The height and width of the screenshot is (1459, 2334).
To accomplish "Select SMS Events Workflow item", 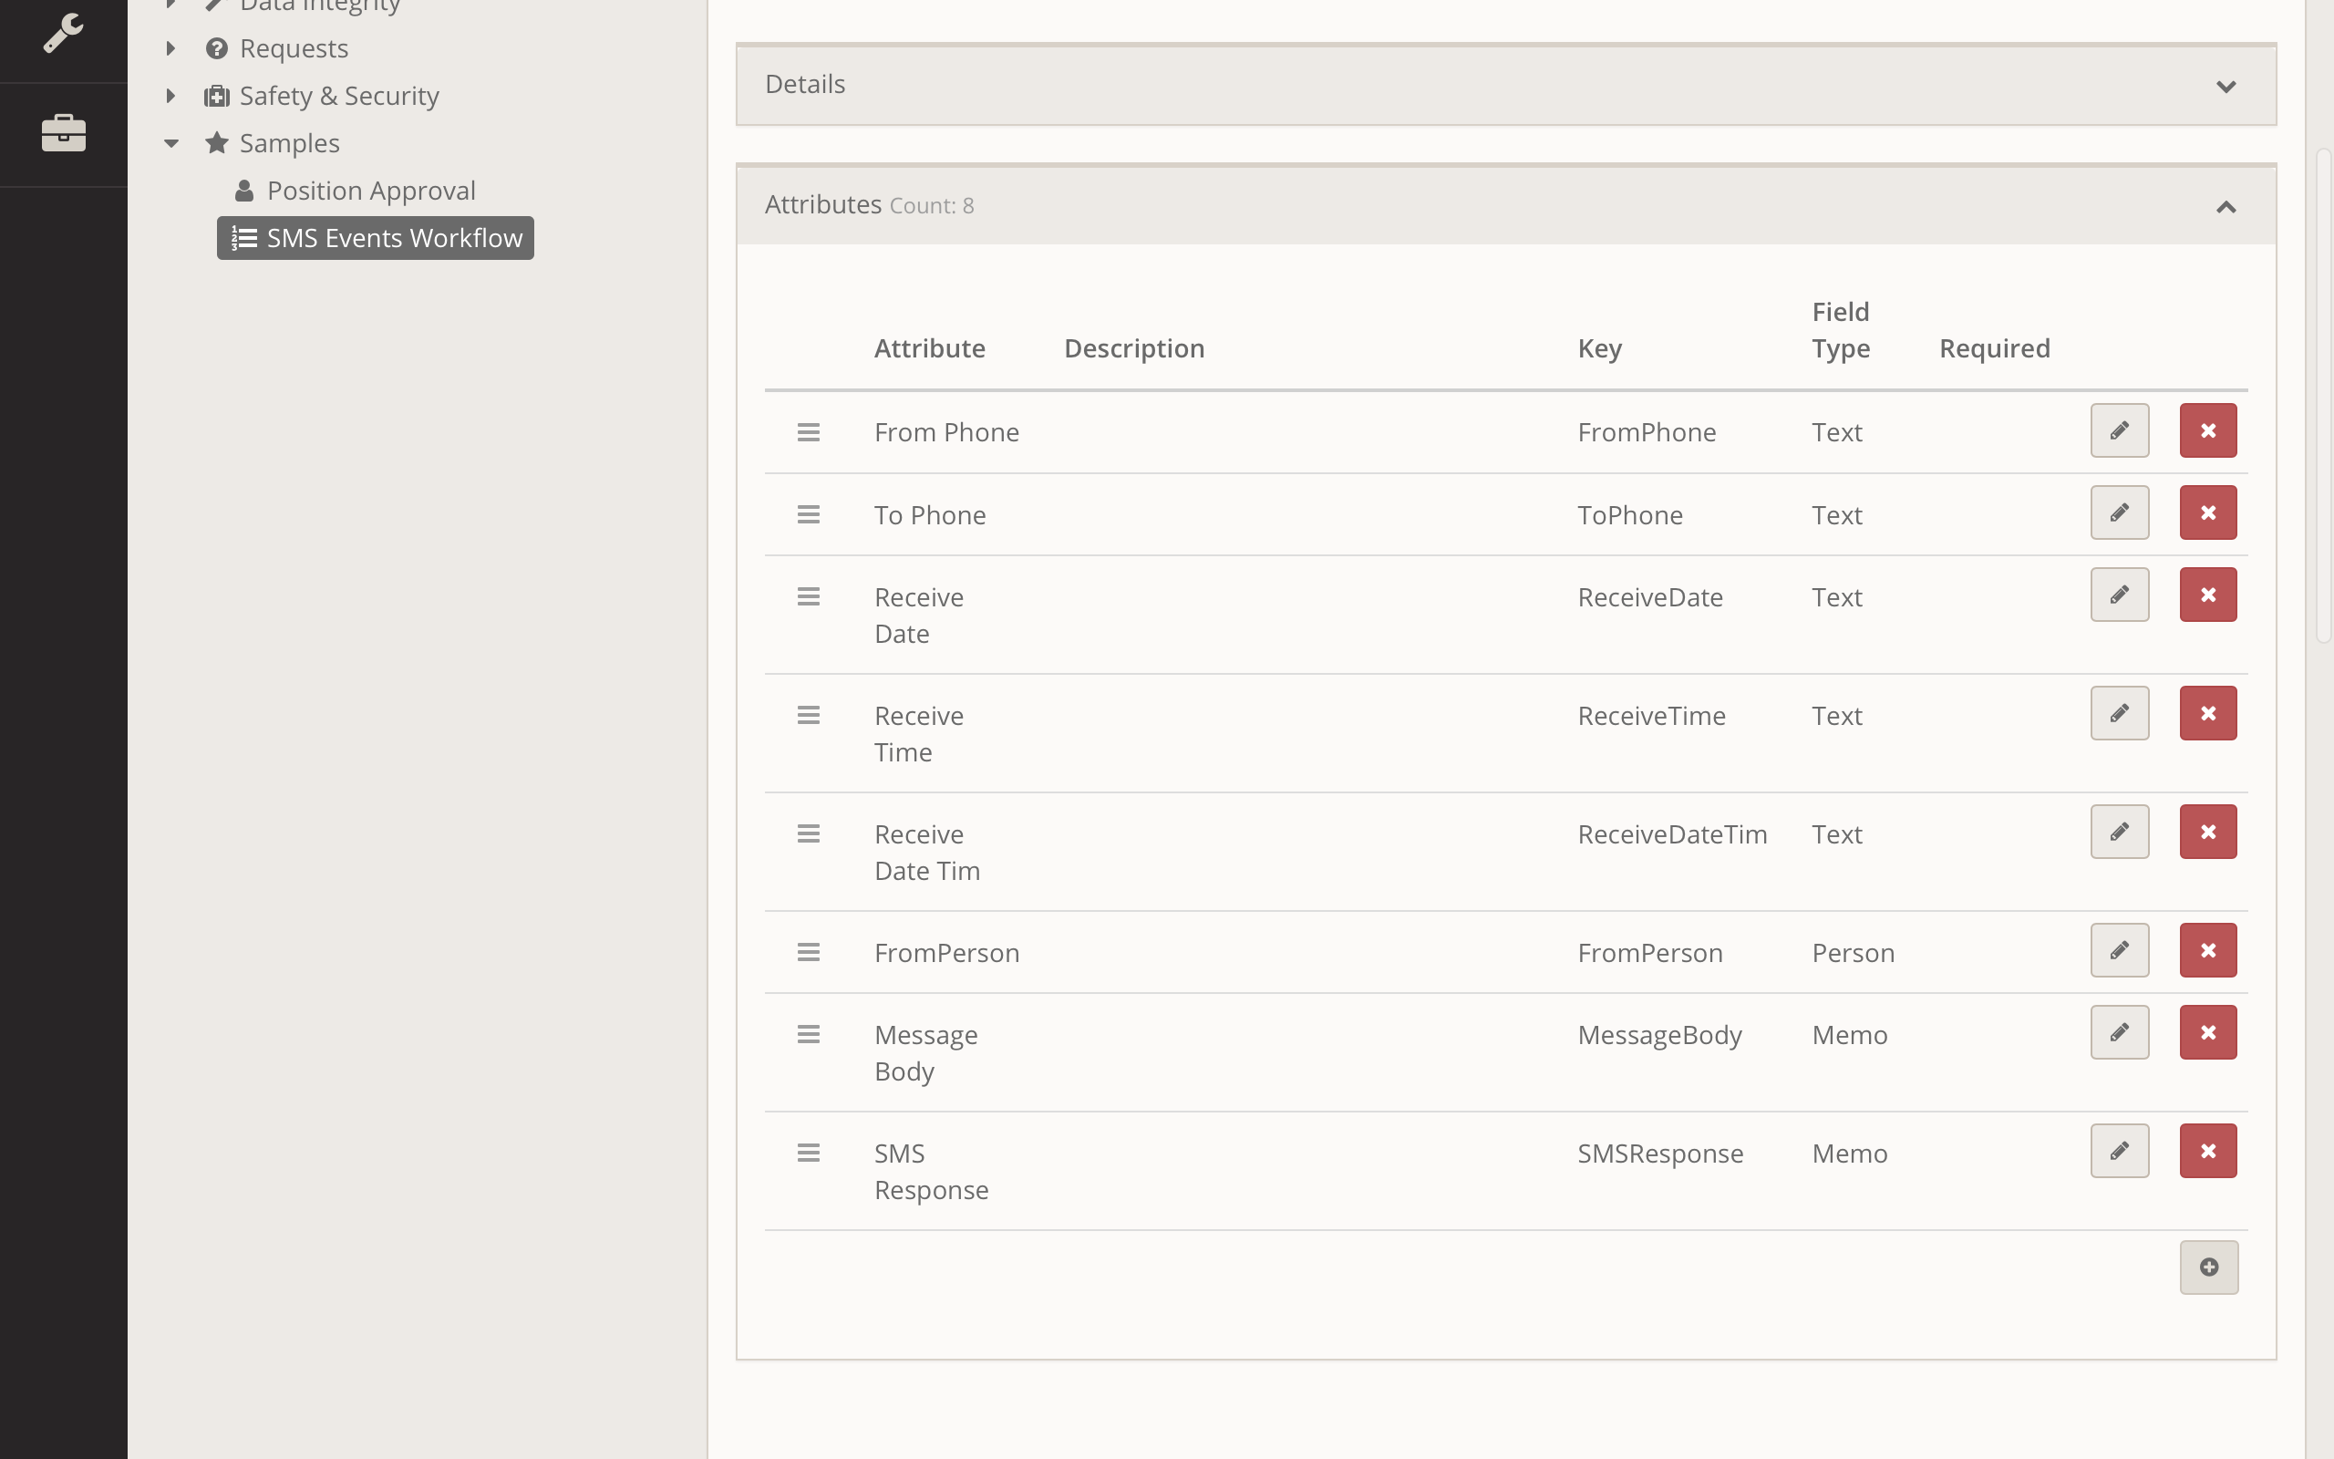I will [x=377, y=237].
